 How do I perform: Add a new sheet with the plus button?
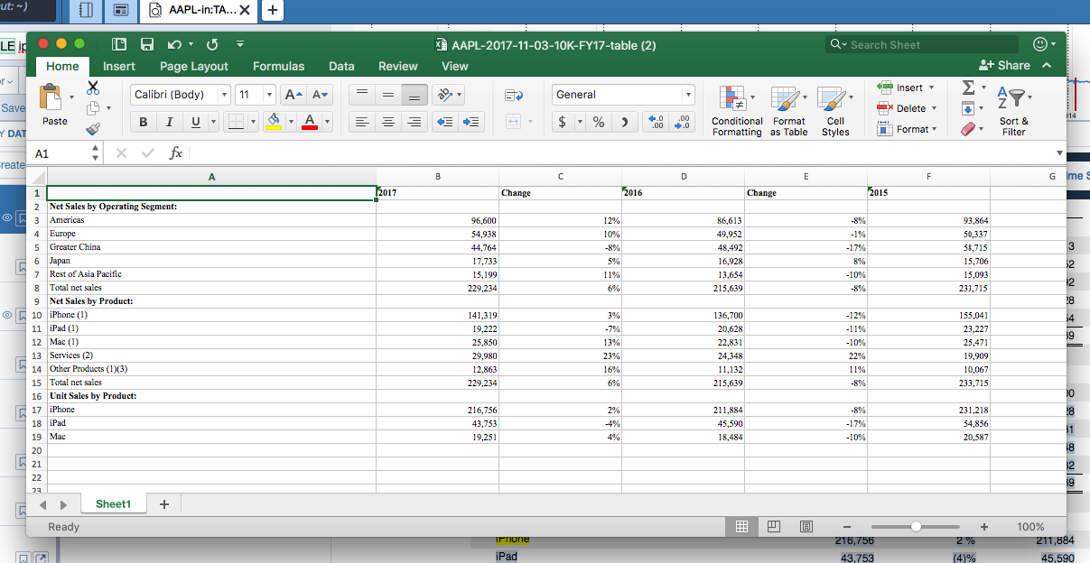[x=163, y=503]
